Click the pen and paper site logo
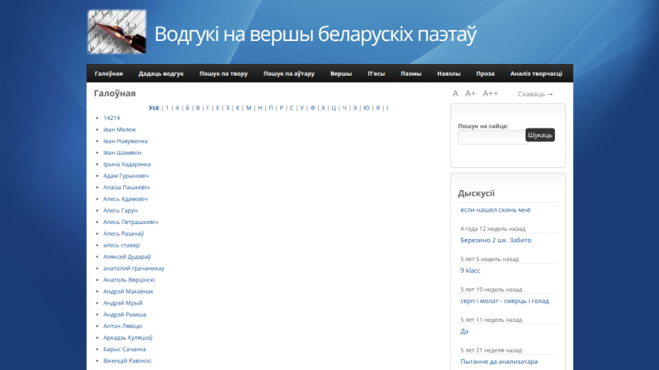 click(x=117, y=32)
